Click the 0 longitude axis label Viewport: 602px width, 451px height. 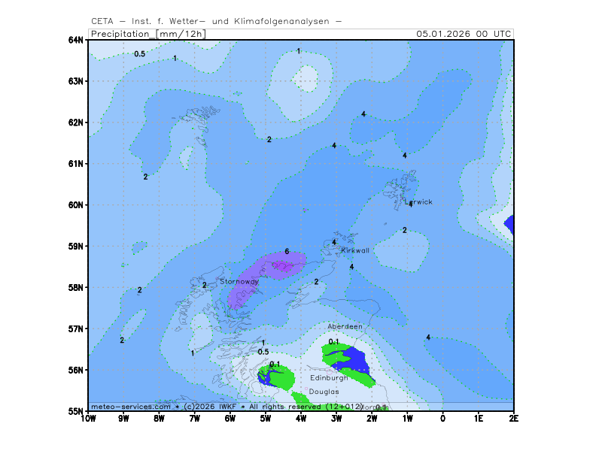click(x=442, y=418)
